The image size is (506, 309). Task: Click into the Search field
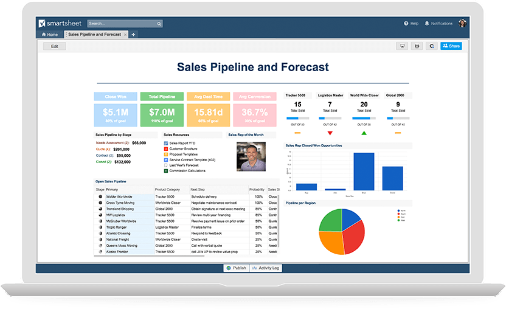[x=122, y=24]
